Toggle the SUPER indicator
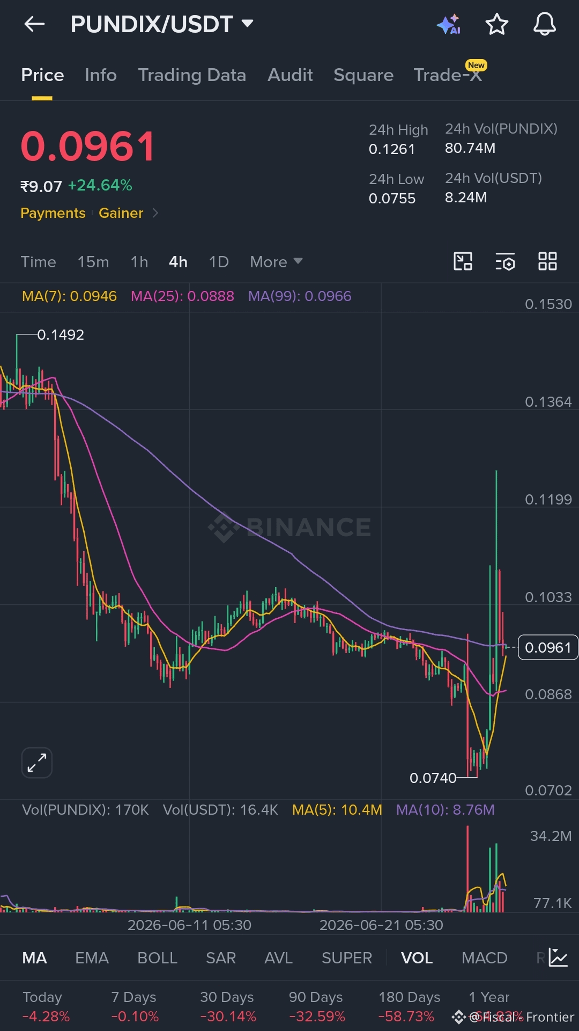This screenshot has width=579, height=1031. 347,958
